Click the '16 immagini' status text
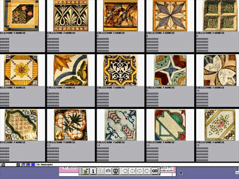Screen dimensions: 239x179 tap(44, 165)
